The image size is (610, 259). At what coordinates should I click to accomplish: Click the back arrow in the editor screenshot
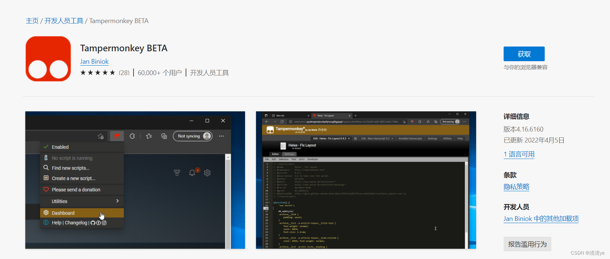[267, 122]
